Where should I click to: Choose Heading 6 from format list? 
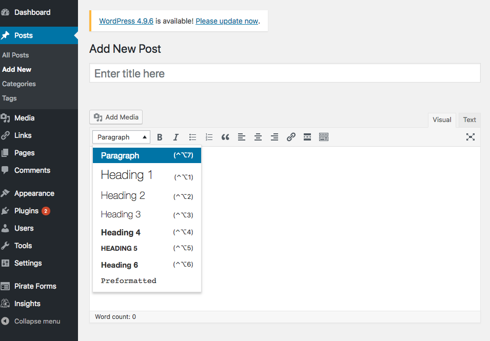coord(147,265)
